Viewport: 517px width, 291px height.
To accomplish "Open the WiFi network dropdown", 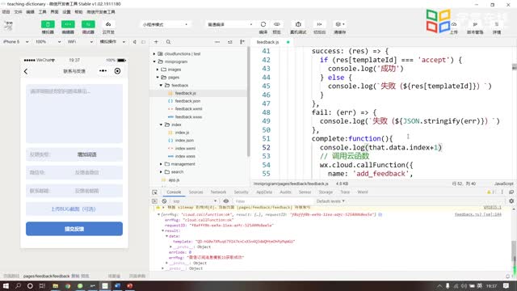I will (80, 42).
